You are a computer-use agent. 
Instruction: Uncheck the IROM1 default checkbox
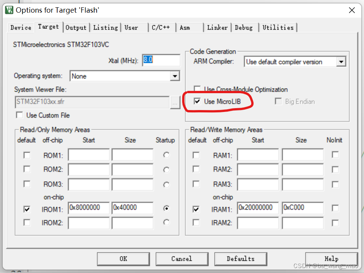click(x=27, y=209)
